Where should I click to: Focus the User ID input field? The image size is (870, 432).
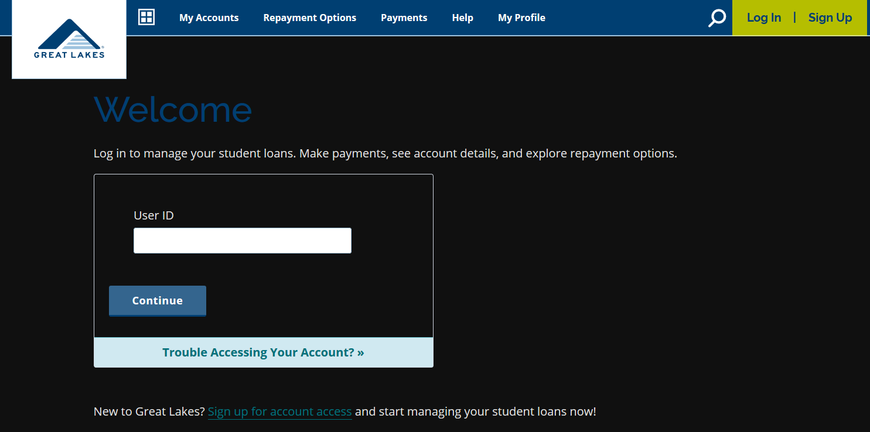pyautogui.click(x=243, y=241)
